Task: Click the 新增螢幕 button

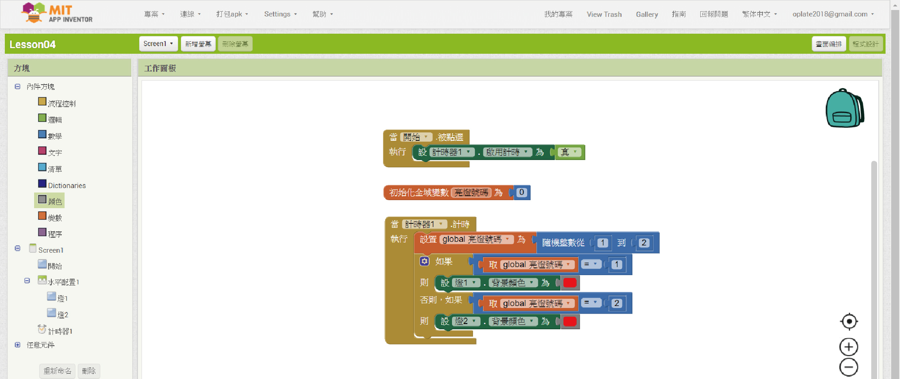Action: [198, 44]
